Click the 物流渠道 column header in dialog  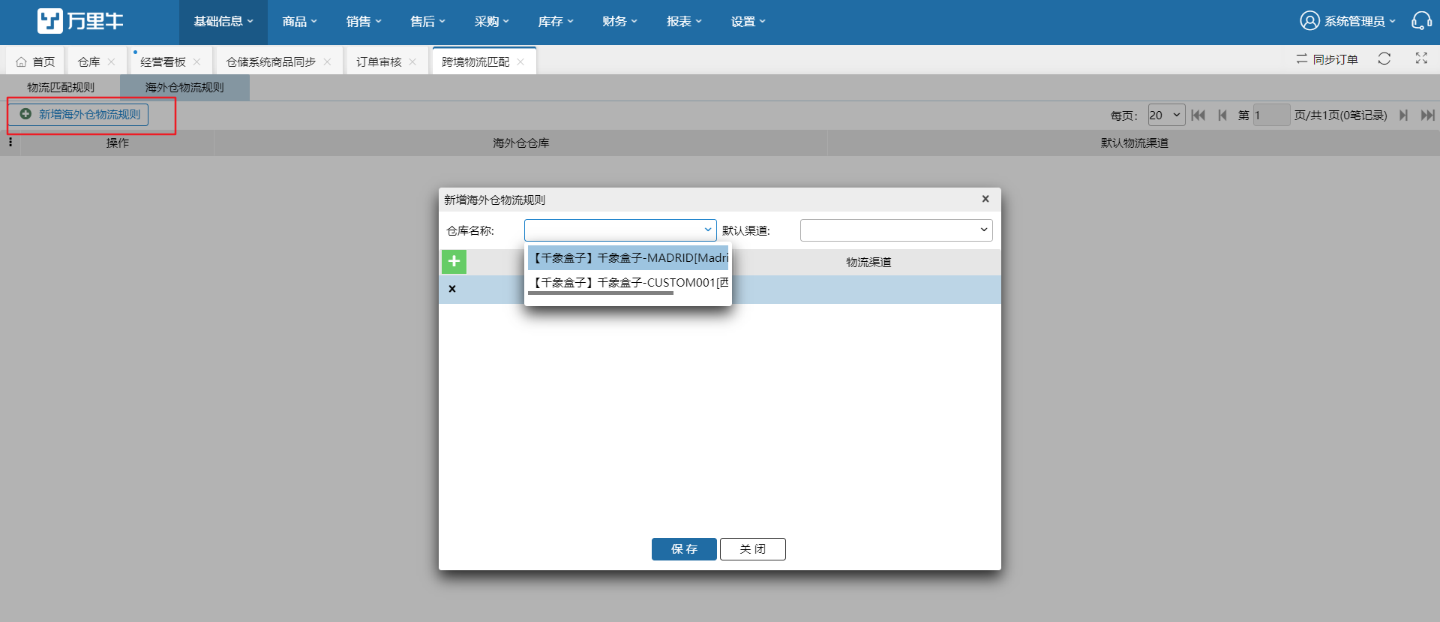click(x=868, y=262)
